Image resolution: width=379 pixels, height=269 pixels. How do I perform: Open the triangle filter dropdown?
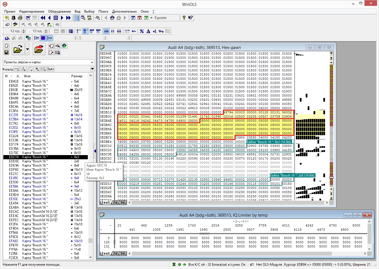click(23, 69)
